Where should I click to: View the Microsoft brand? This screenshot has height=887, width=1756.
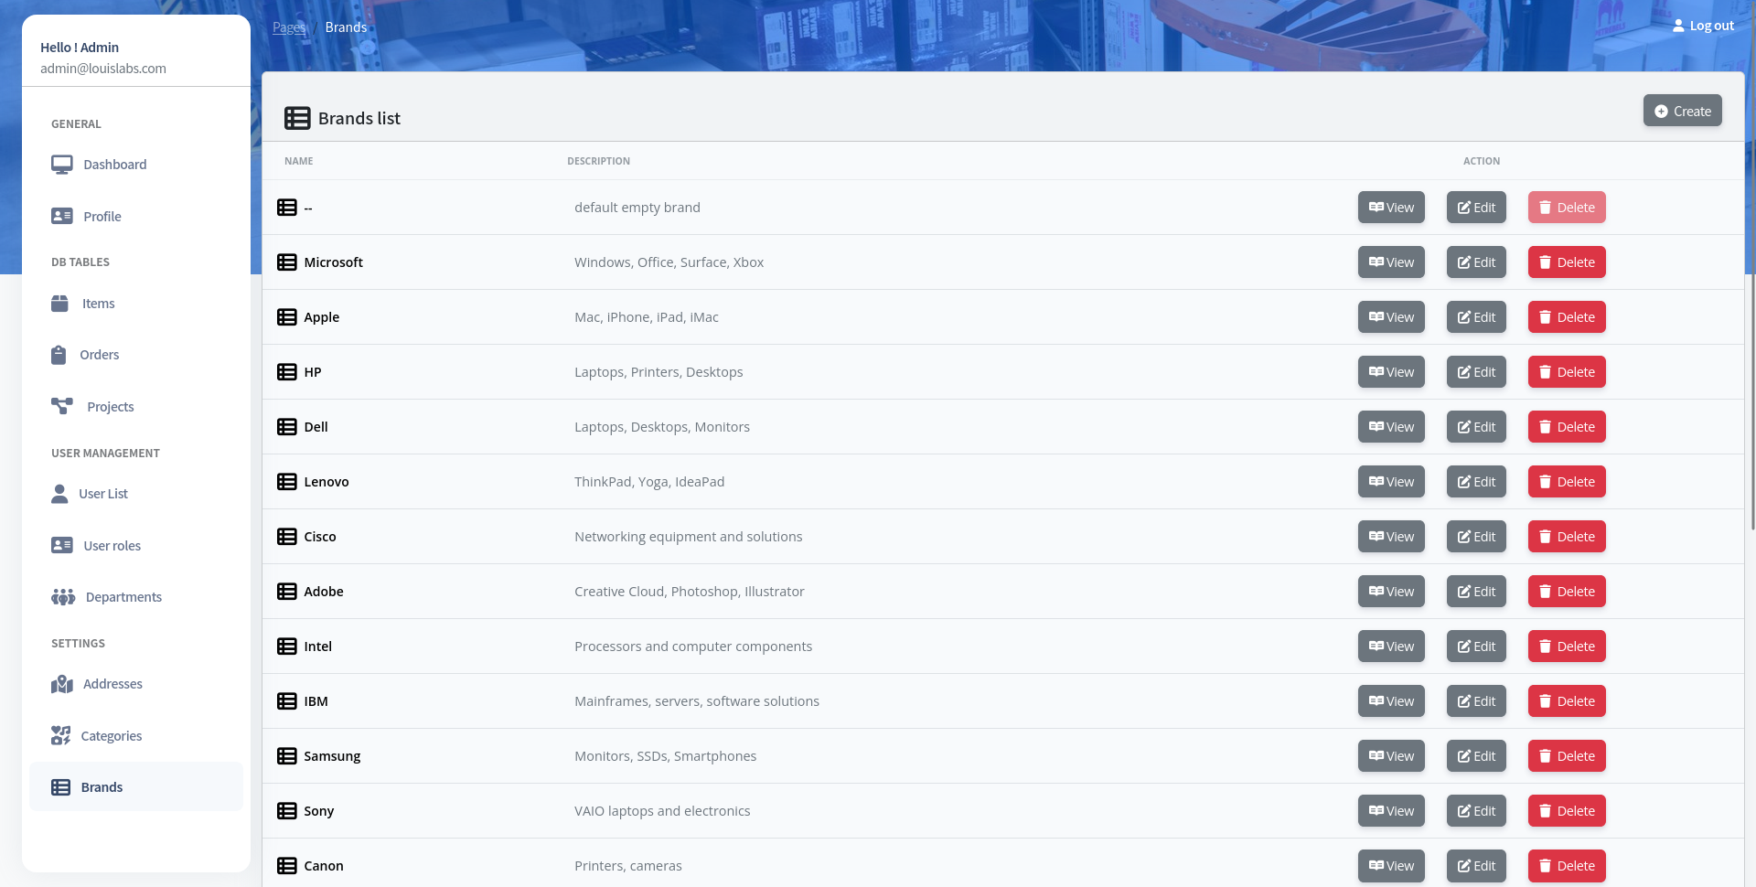(x=1391, y=262)
